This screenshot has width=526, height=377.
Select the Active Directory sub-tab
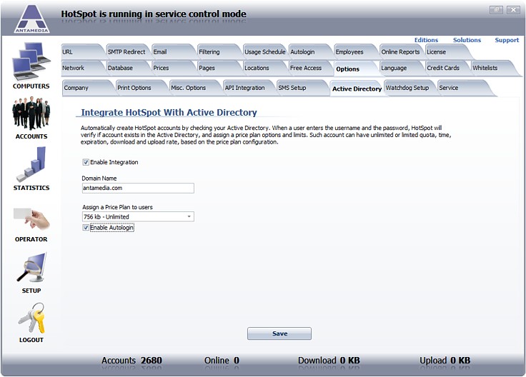[x=356, y=89]
